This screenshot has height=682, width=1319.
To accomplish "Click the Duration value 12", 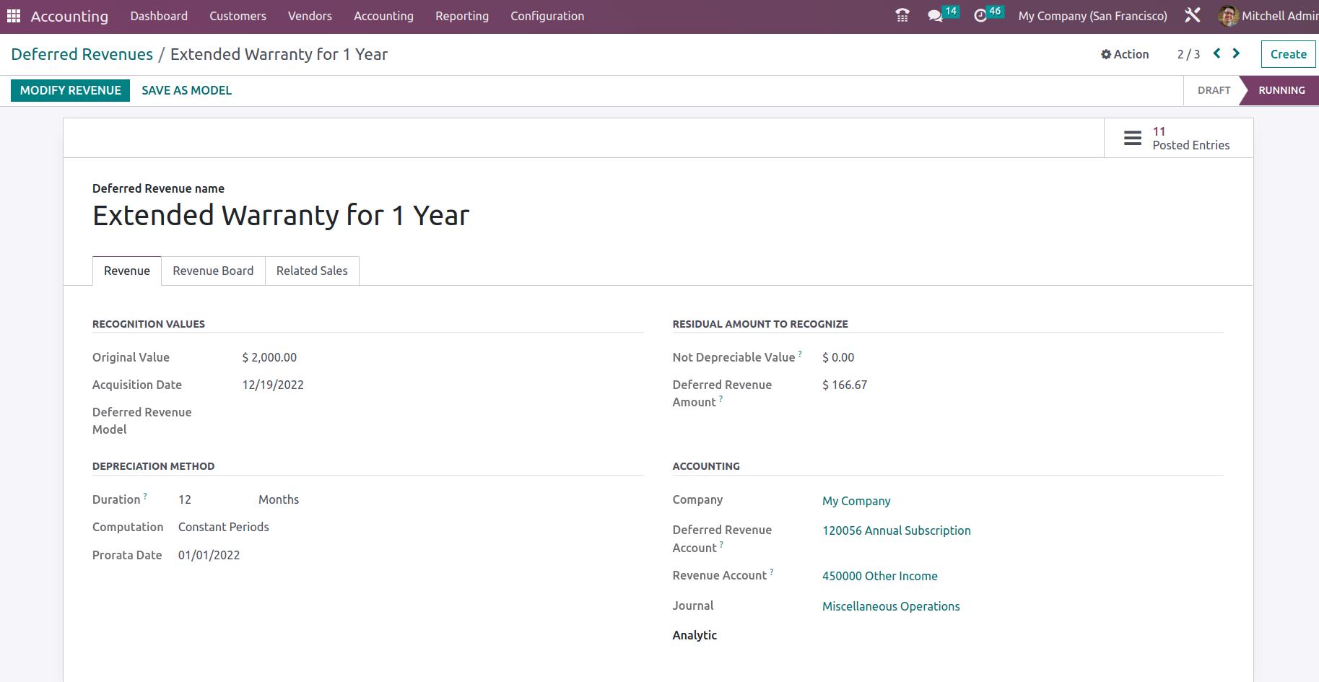I will (x=185, y=499).
